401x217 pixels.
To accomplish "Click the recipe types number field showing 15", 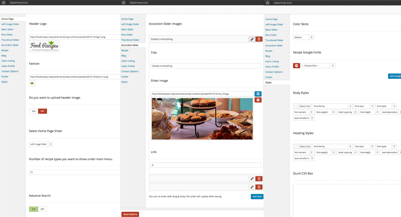I will point(74,172).
